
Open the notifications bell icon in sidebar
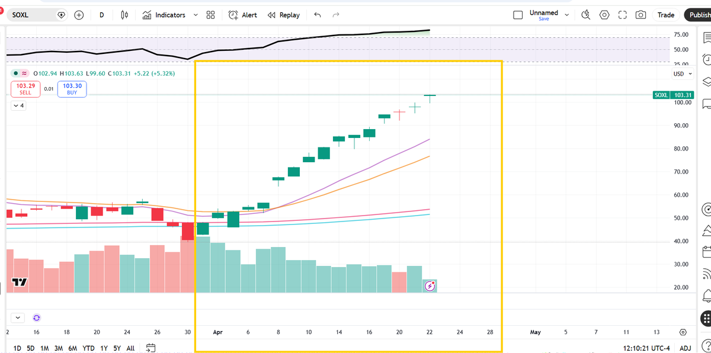(x=706, y=296)
